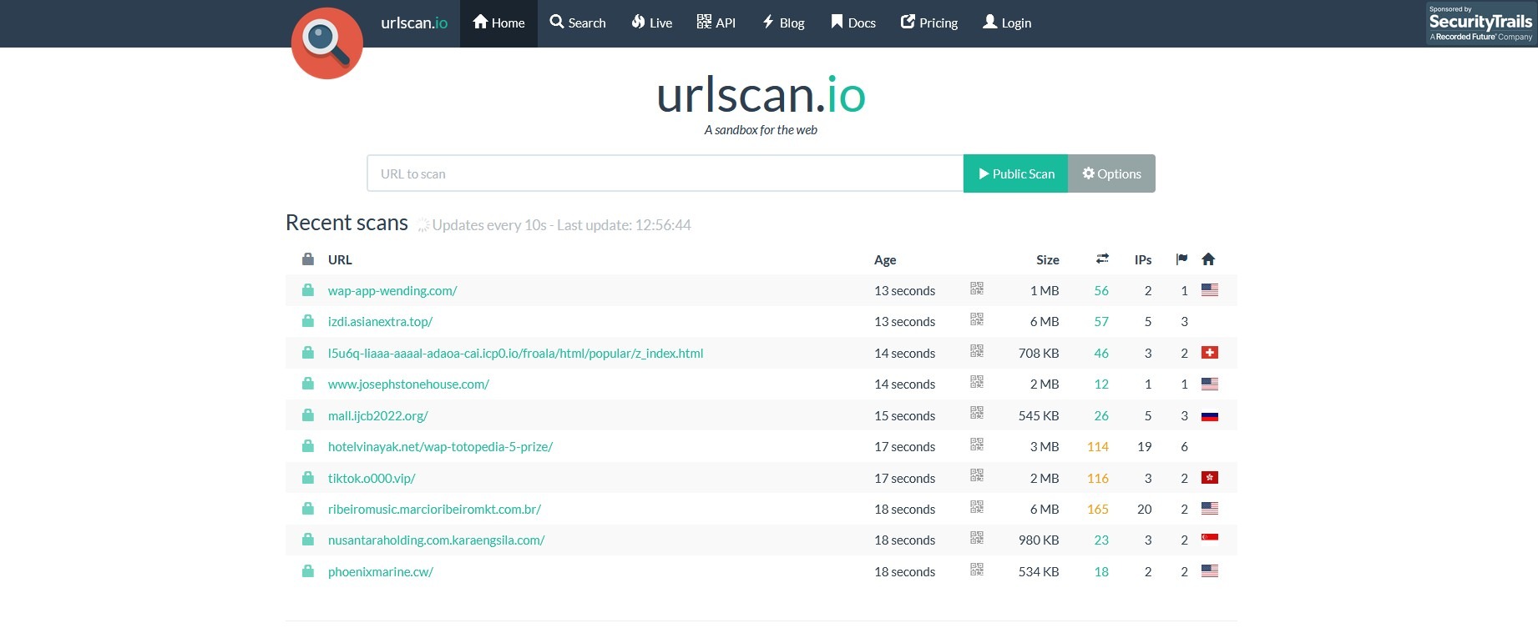Screen dimensions: 1538x628
Task: Click request count 114 for hotelvinayak.net row
Action: 1098,446
